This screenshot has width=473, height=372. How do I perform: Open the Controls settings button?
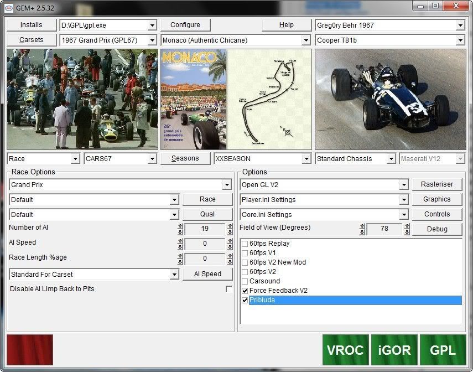click(x=437, y=214)
